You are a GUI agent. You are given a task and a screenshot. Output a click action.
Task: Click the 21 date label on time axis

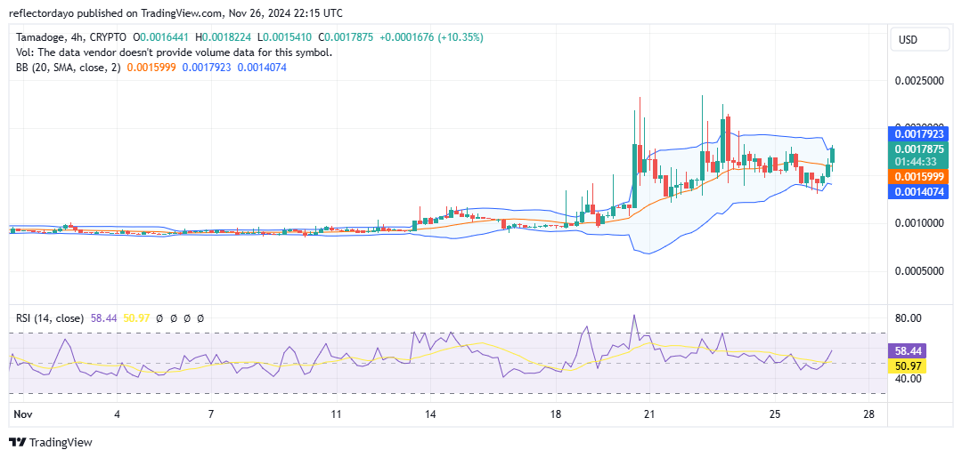tap(649, 414)
